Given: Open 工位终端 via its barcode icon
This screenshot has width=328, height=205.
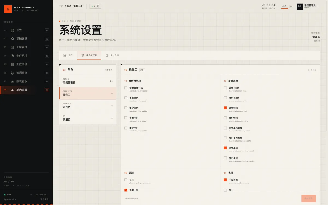Looking at the screenshot, I should pos(12,64).
